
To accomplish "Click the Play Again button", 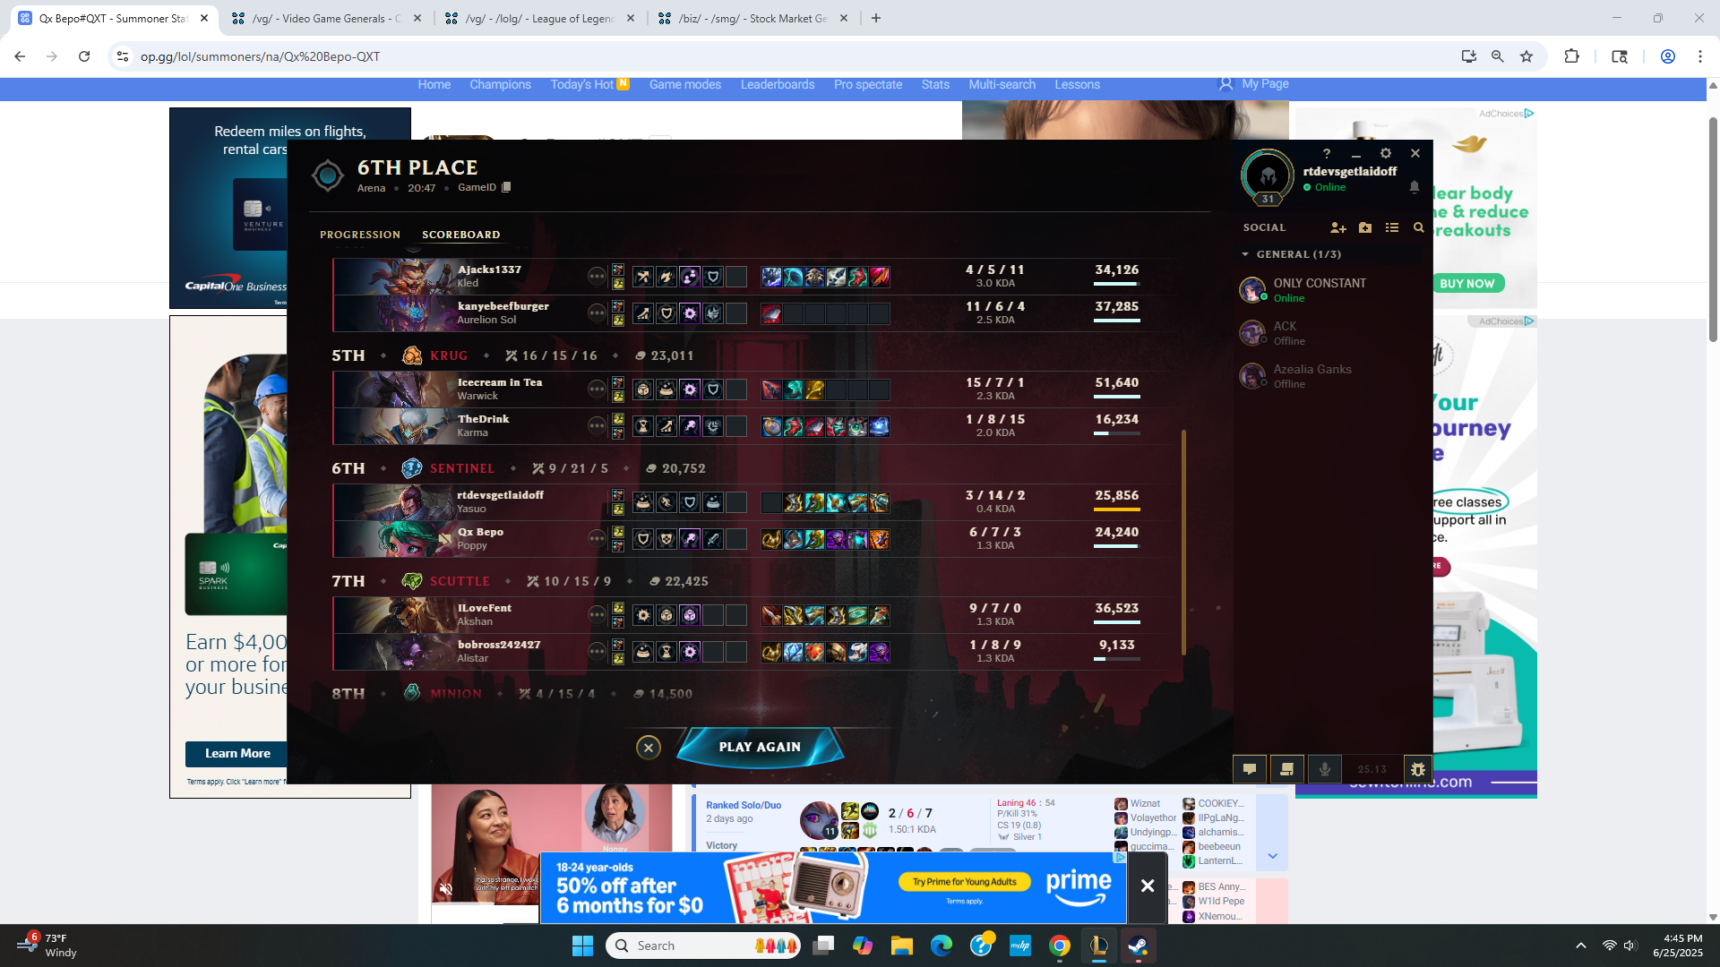I will click(x=760, y=747).
